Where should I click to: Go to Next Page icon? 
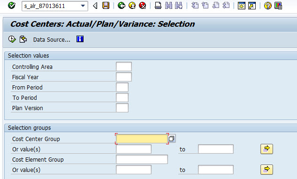coord(215,6)
